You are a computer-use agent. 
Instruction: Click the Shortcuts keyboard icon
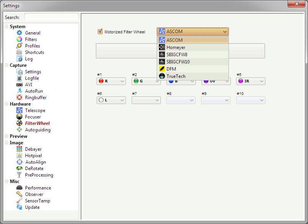pyautogui.click(x=19, y=52)
